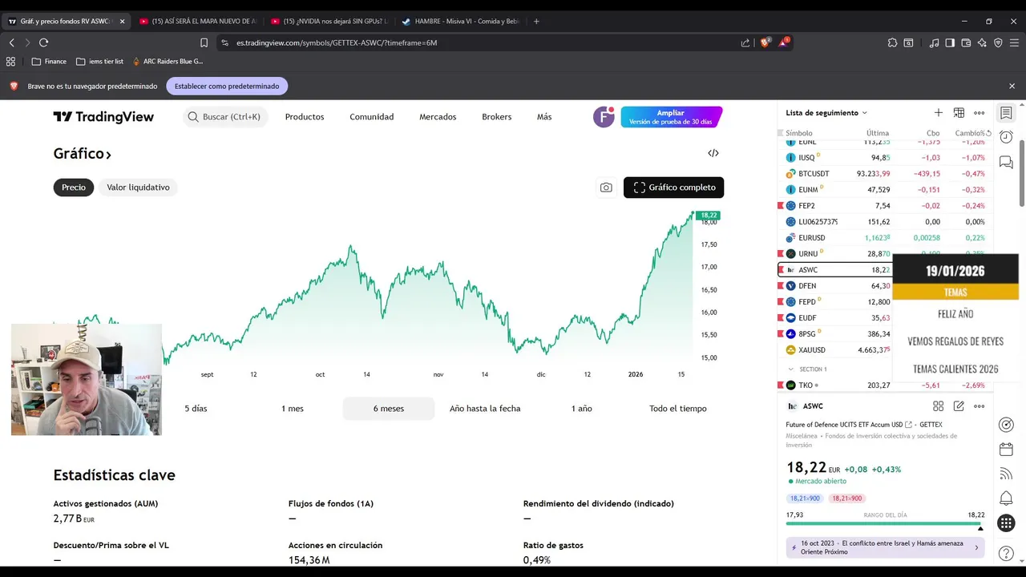Select the Valor liquidativo toggle
This screenshot has height=577, width=1026.
tap(138, 188)
